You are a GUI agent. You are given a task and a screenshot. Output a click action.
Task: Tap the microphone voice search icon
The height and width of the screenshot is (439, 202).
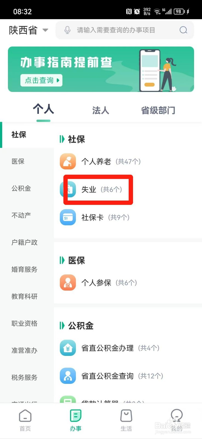[67, 30]
